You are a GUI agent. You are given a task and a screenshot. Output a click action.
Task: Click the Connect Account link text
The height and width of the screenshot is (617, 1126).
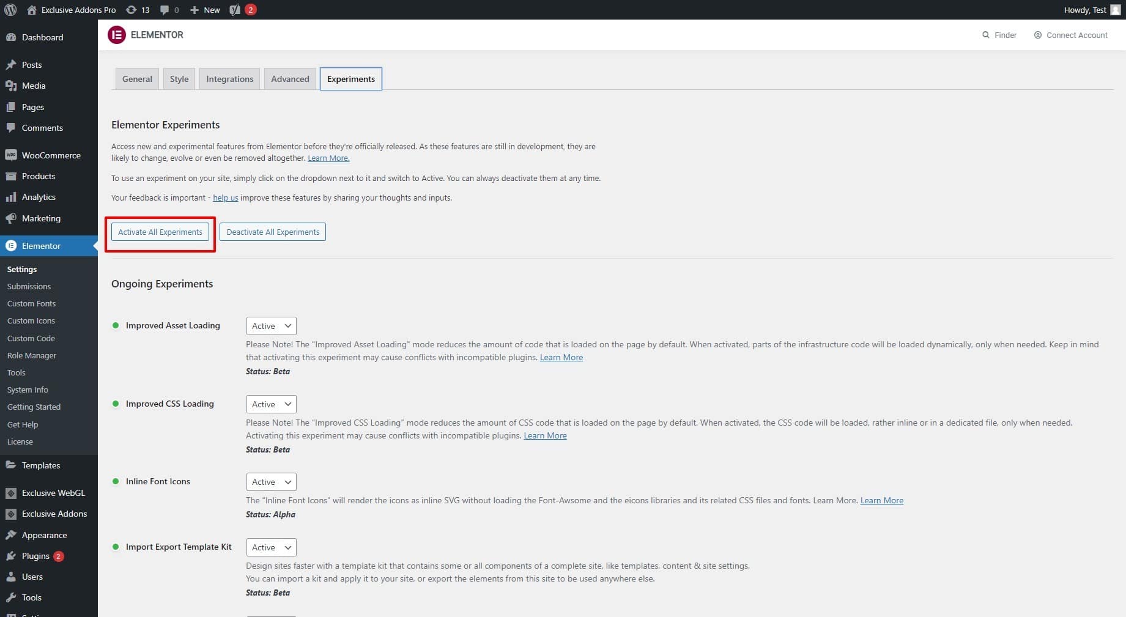click(x=1077, y=35)
